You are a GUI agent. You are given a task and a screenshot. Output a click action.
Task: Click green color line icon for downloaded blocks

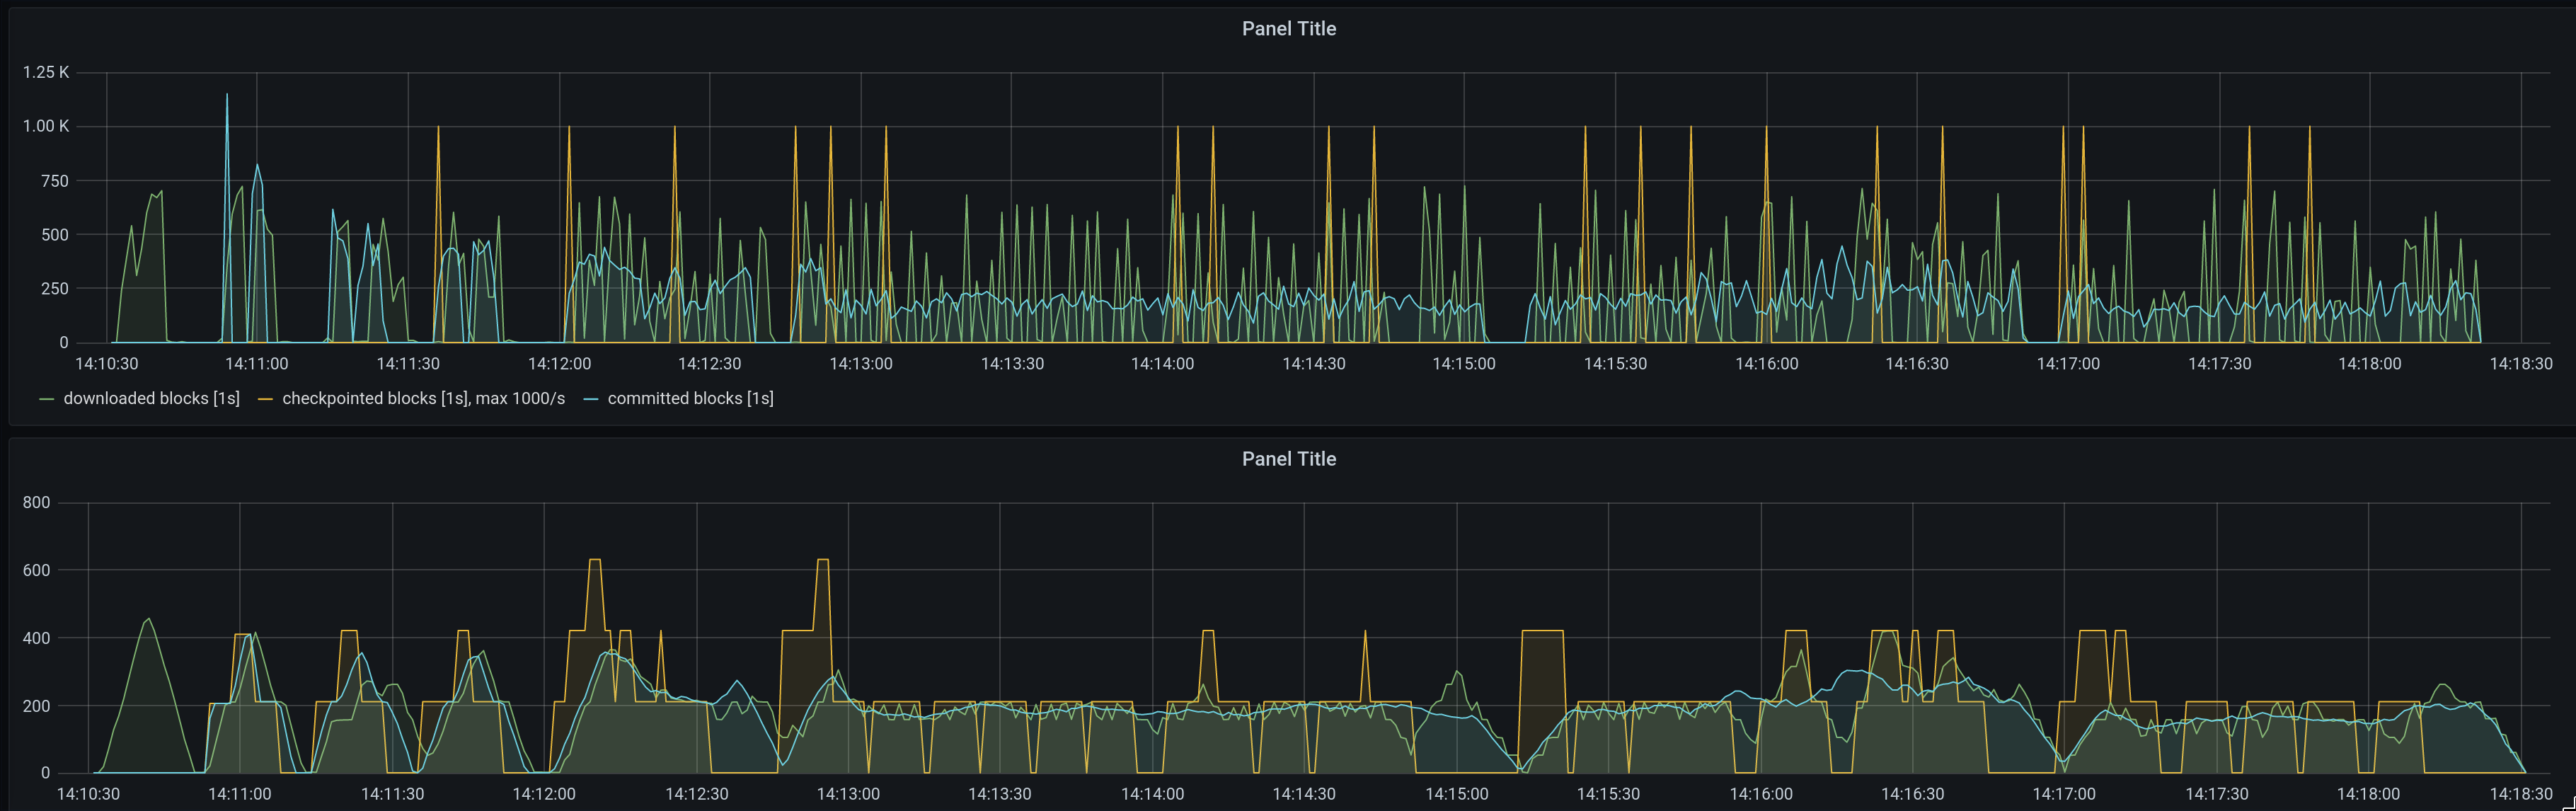point(46,399)
